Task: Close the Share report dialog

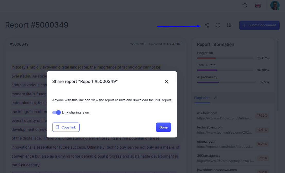Action: point(166,81)
